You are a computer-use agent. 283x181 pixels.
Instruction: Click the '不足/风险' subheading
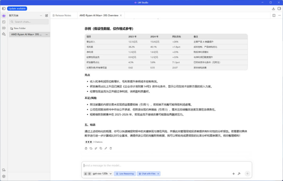pyautogui.click(x=91, y=98)
